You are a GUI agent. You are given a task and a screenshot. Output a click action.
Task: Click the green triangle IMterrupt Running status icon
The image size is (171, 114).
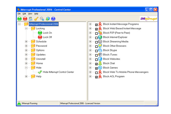click(19, 103)
